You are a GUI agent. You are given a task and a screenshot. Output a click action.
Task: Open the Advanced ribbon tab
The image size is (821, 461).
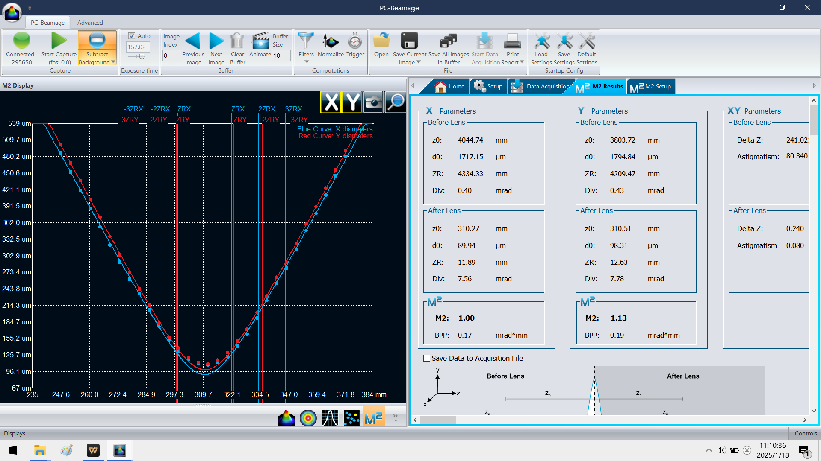[x=90, y=23]
